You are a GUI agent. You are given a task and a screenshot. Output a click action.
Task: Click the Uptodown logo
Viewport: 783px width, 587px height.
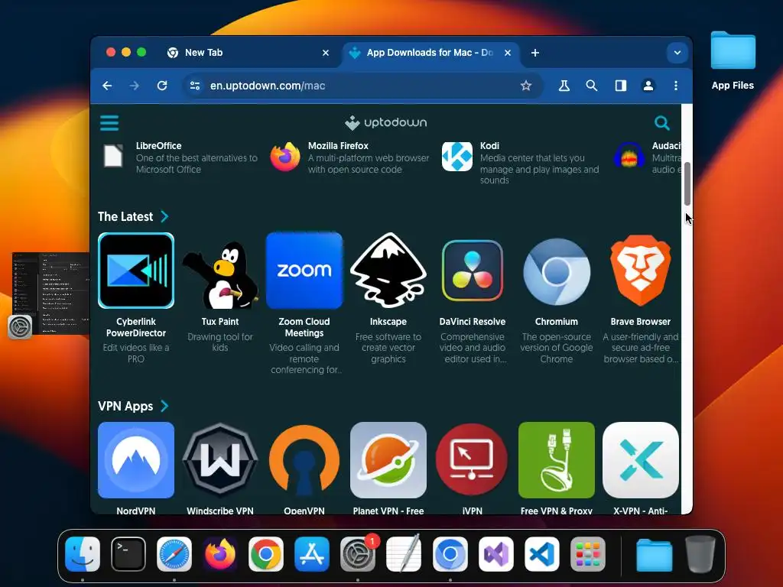[385, 123]
